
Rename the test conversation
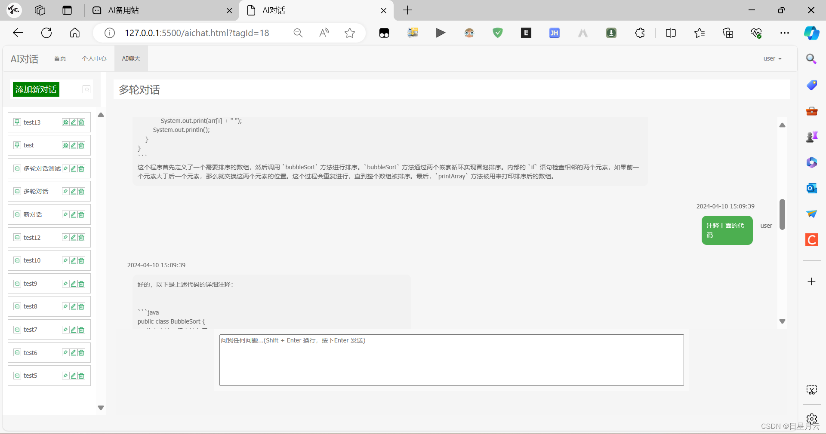pyautogui.click(x=74, y=145)
